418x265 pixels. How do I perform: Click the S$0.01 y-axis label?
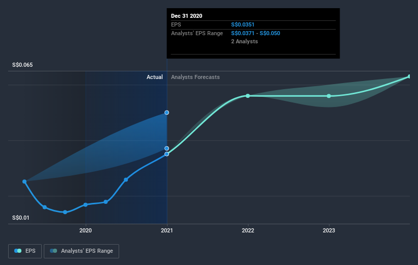point(20,218)
